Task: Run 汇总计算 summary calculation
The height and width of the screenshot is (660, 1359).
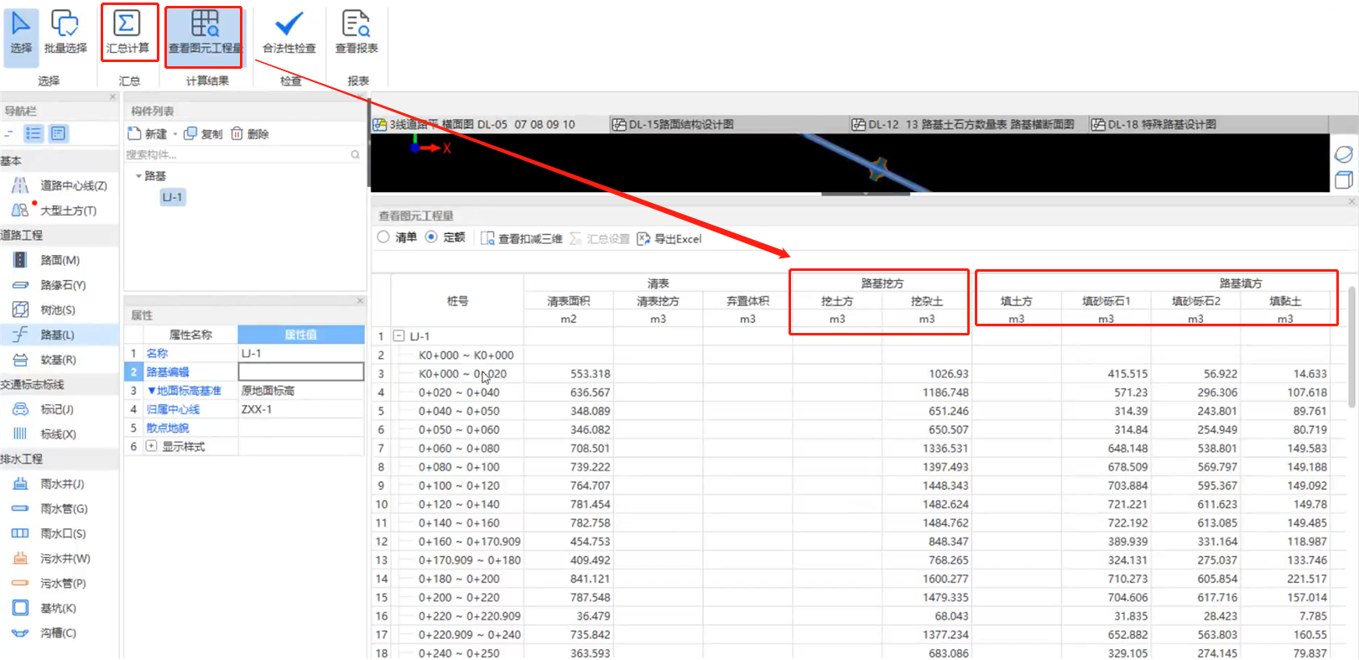Action: (128, 34)
